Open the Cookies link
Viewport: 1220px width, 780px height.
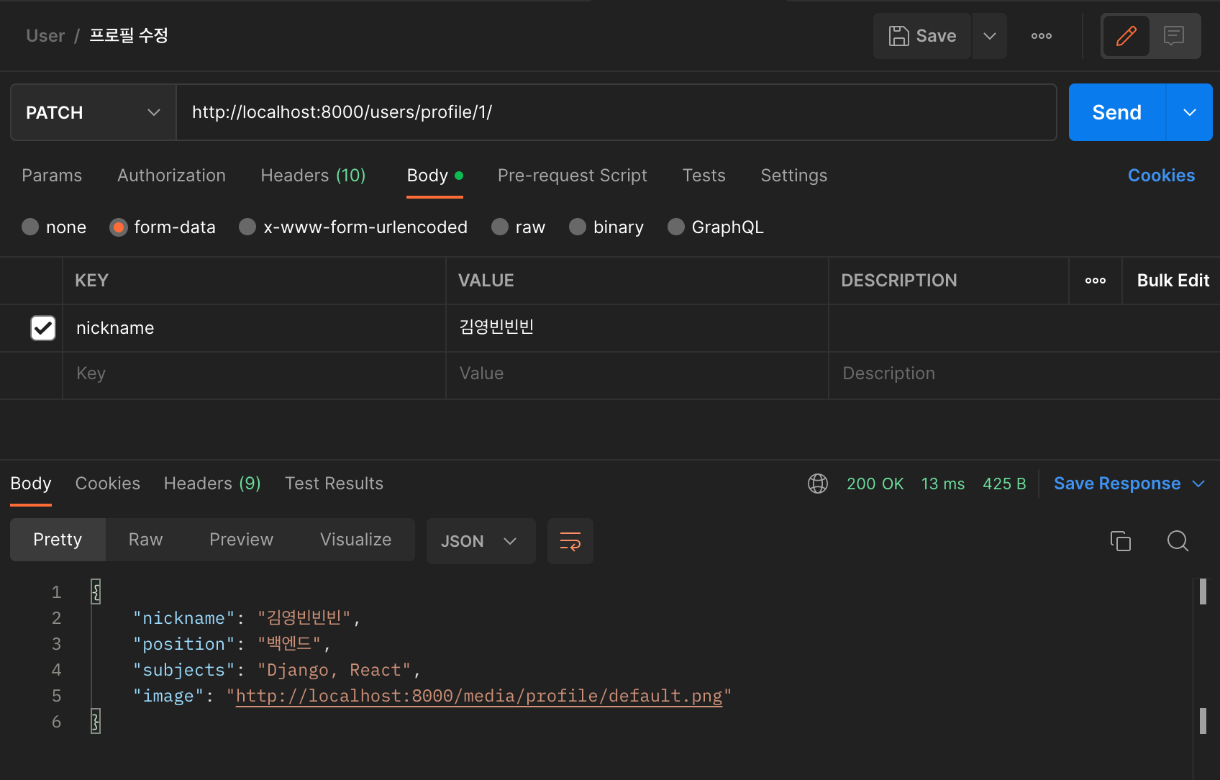point(1161,176)
